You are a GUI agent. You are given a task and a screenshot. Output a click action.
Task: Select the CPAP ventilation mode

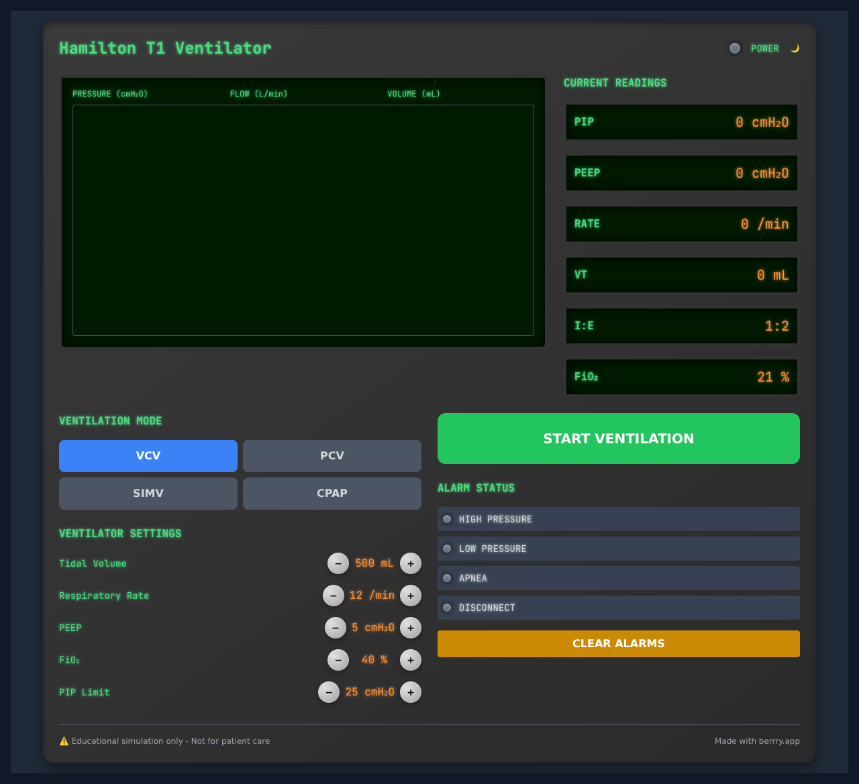click(332, 493)
